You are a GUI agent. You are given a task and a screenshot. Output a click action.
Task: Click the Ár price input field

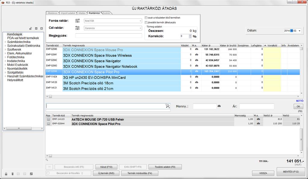pos(257,106)
